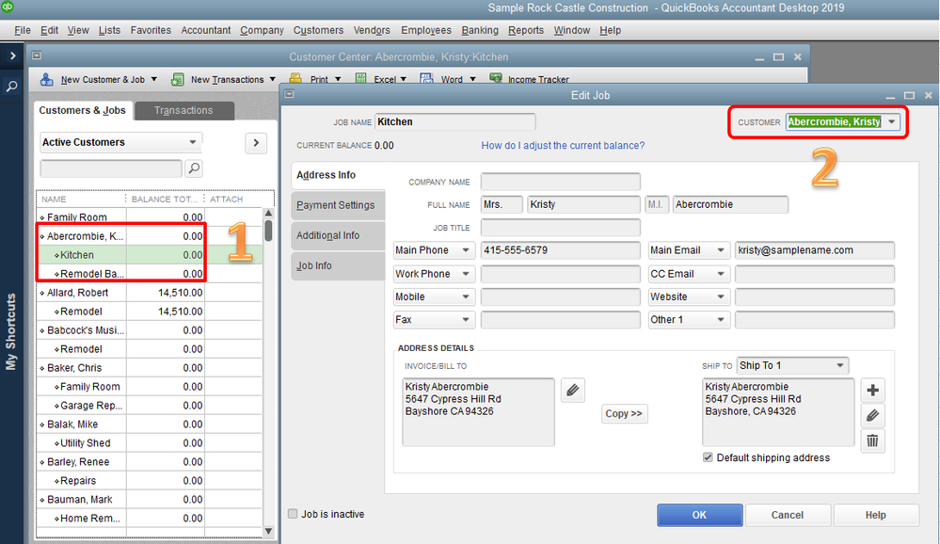Open the File menu
This screenshot has height=544, width=940.
point(23,30)
